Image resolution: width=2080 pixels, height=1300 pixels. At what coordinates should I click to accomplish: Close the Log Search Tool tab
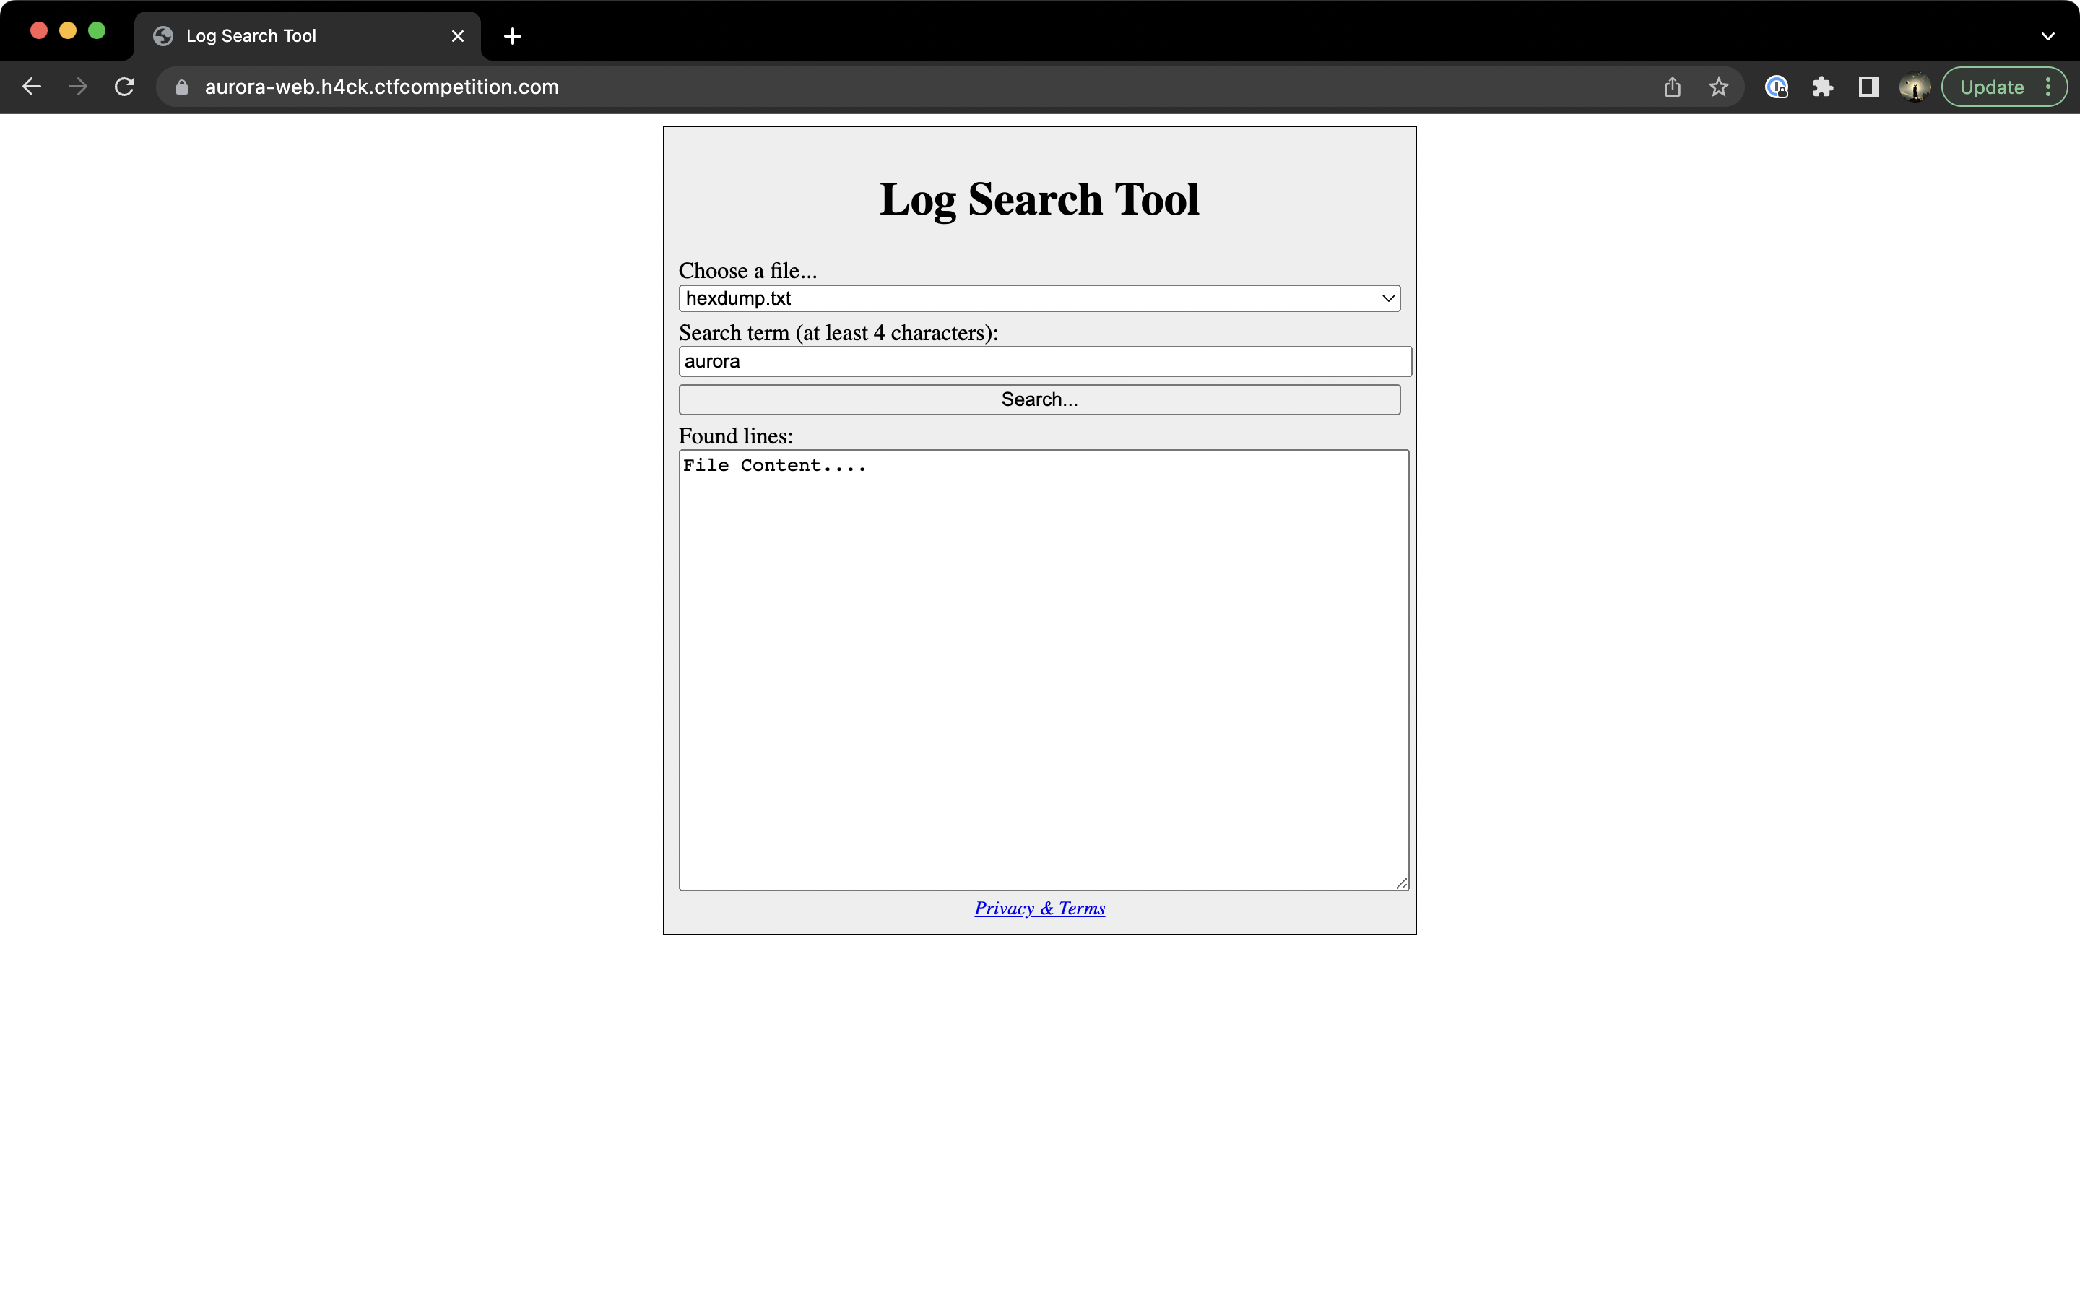click(458, 35)
